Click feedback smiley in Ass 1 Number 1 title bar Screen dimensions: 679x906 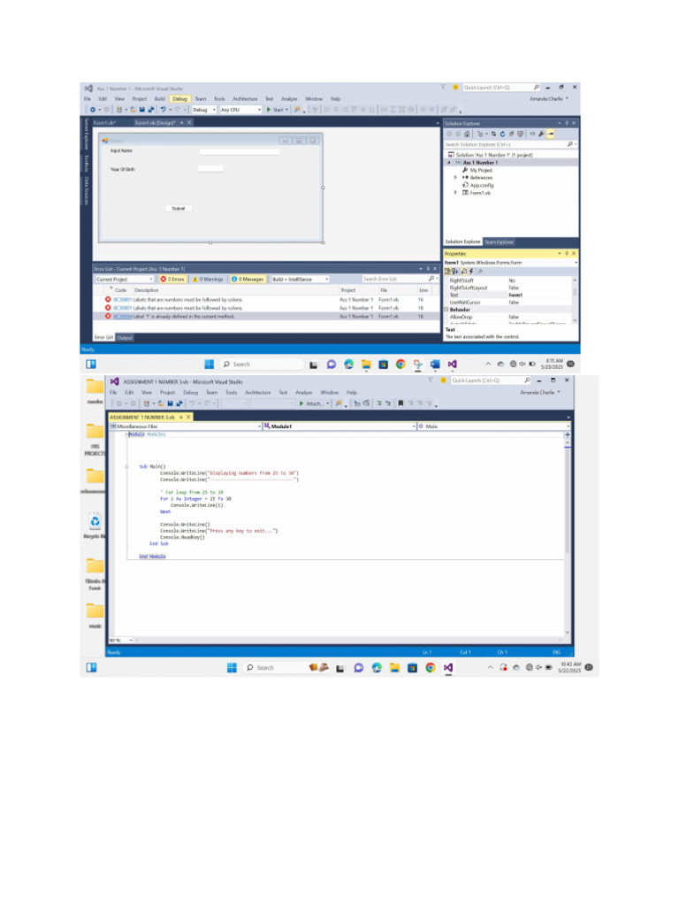click(x=455, y=88)
